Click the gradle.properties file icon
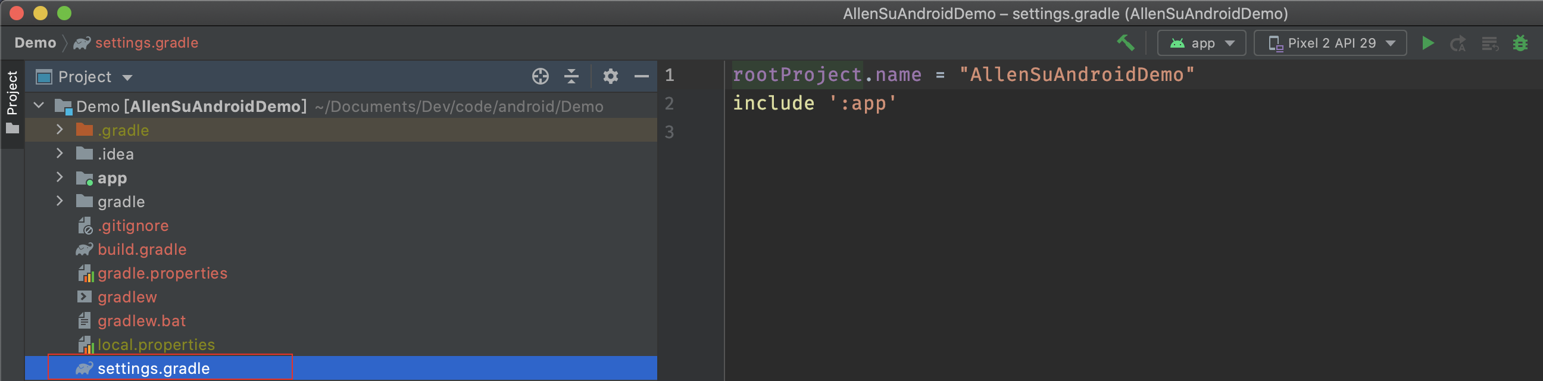1543x381 pixels. coord(86,274)
